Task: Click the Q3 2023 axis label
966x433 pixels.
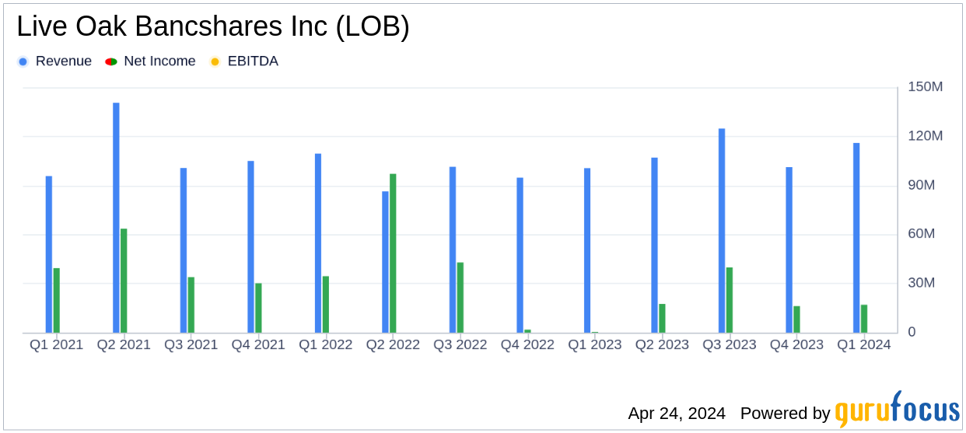Action: coord(730,344)
